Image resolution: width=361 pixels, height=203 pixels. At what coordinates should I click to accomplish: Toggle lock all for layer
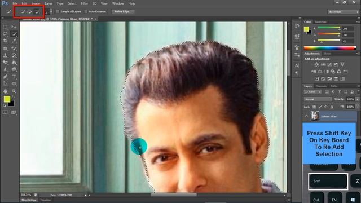click(332, 107)
